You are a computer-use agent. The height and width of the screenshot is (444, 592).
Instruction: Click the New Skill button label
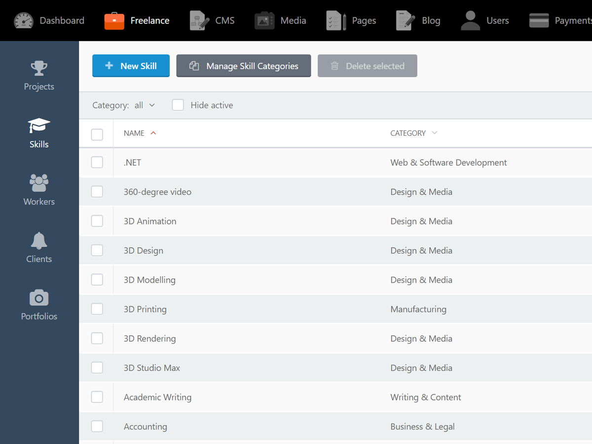(x=139, y=66)
